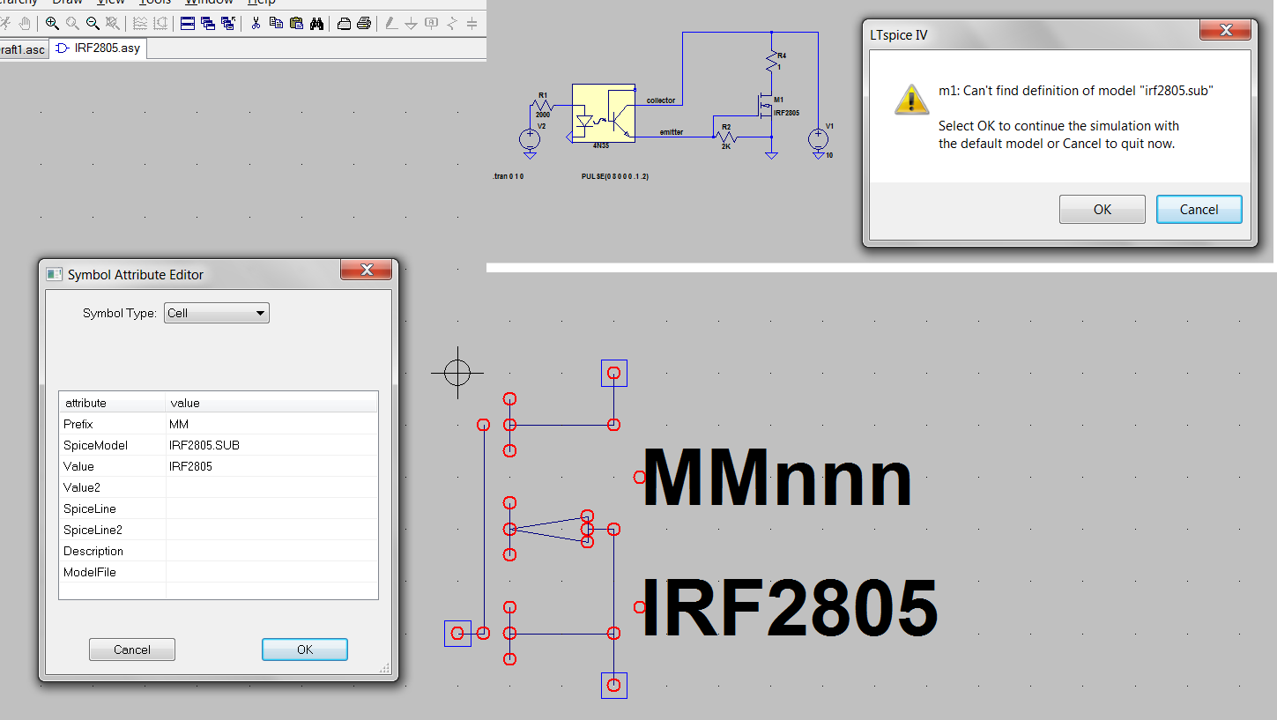Viewport: 1277px width, 720px height.
Task: Click the 'Value2' attribute row
Action: (x=219, y=487)
